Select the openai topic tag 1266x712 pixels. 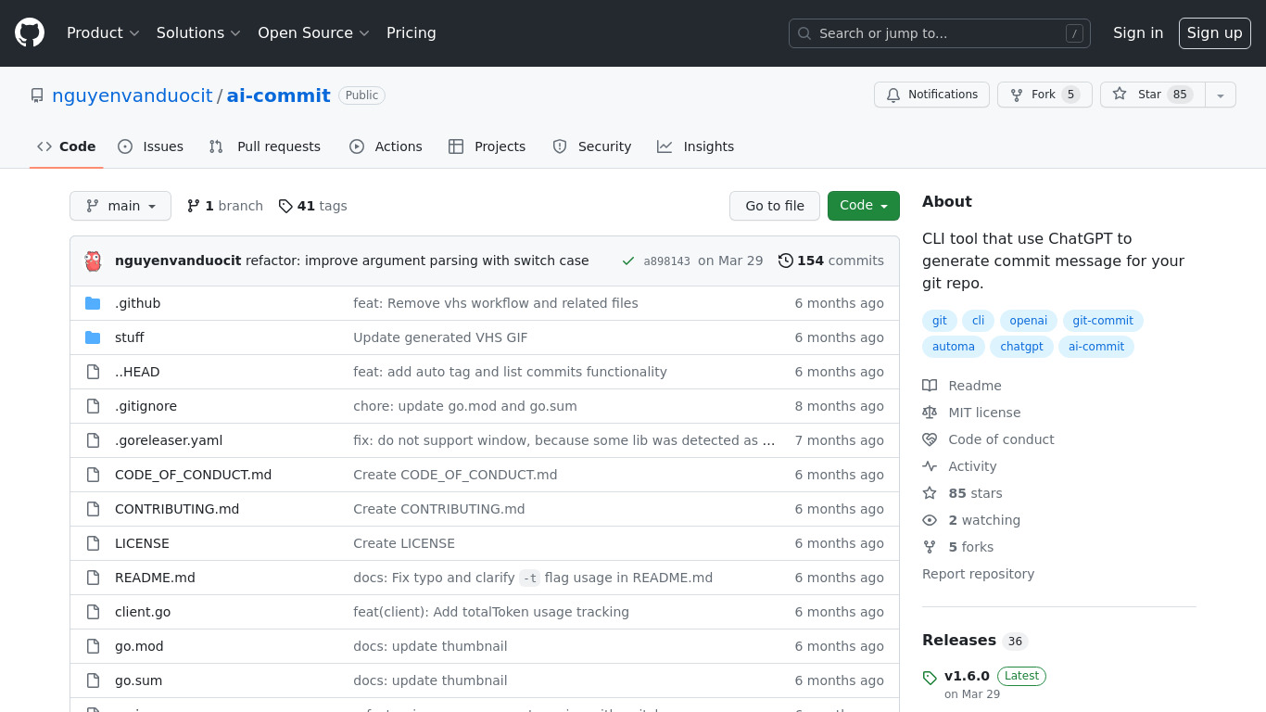tap(1029, 321)
